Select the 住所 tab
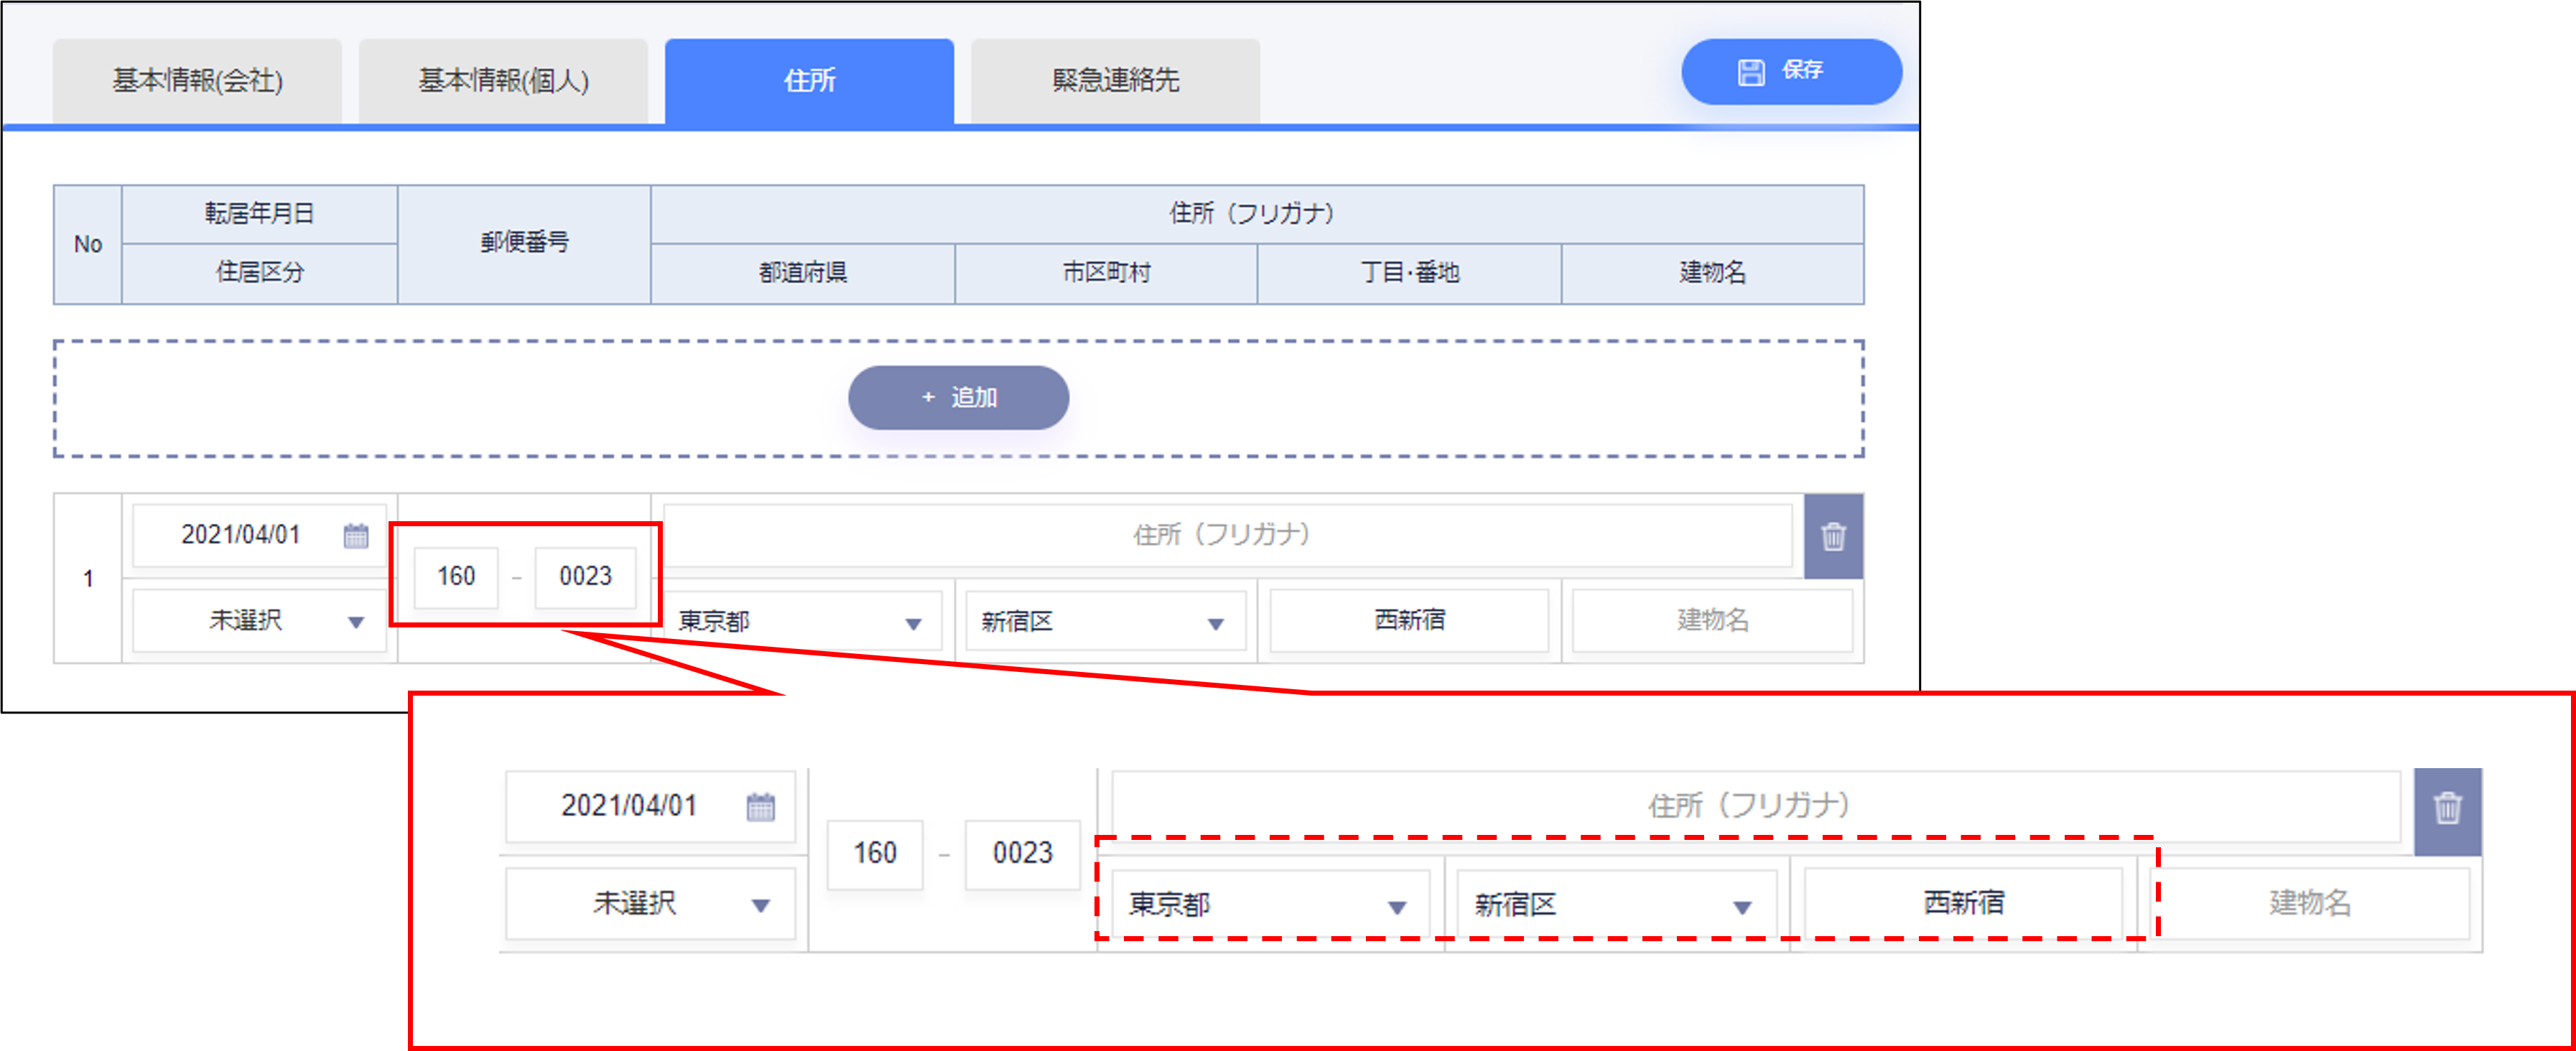This screenshot has width=2576, height=1051. [809, 81]
